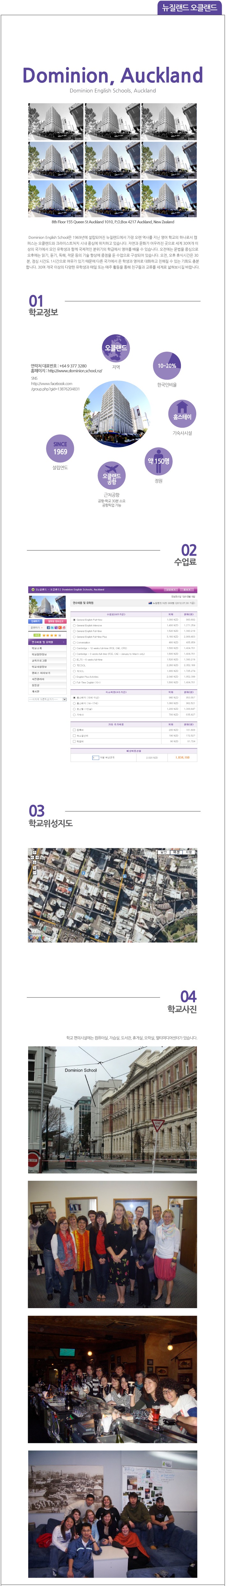Viewport: 226px width, 1586px height.
Task: Click the SINCE 1969 circle icon
Action: (60, 448)
